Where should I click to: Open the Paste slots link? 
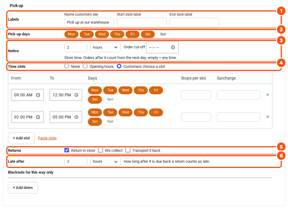tap(47, 138)
